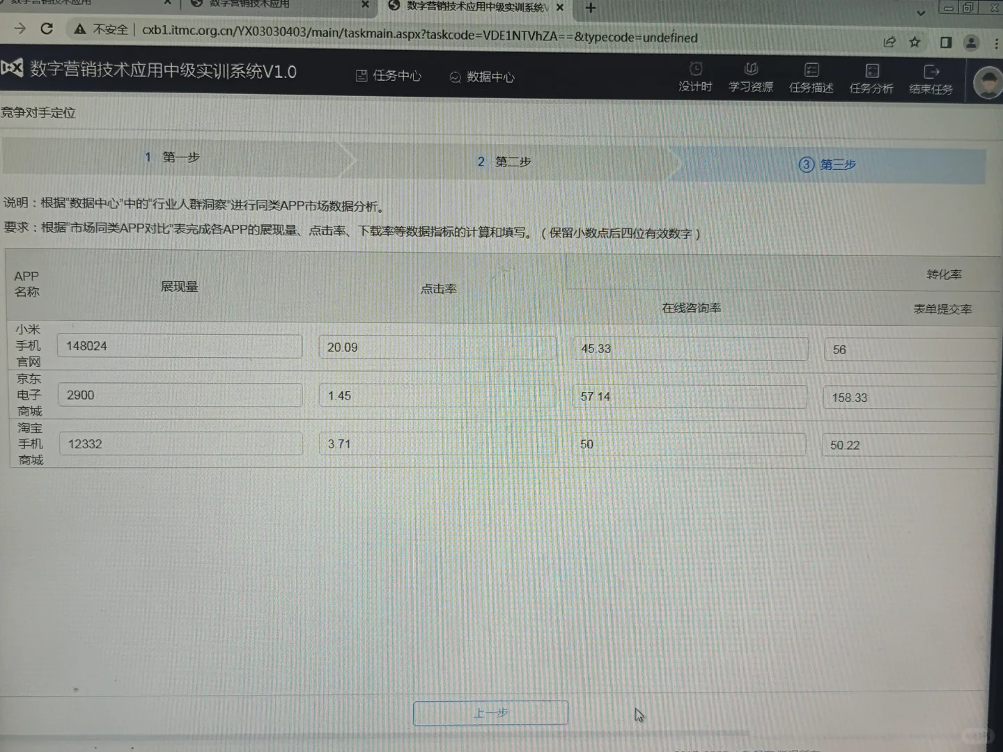
Task: Click the 表单提交率 column header
Action: click(x=942, y=309)
